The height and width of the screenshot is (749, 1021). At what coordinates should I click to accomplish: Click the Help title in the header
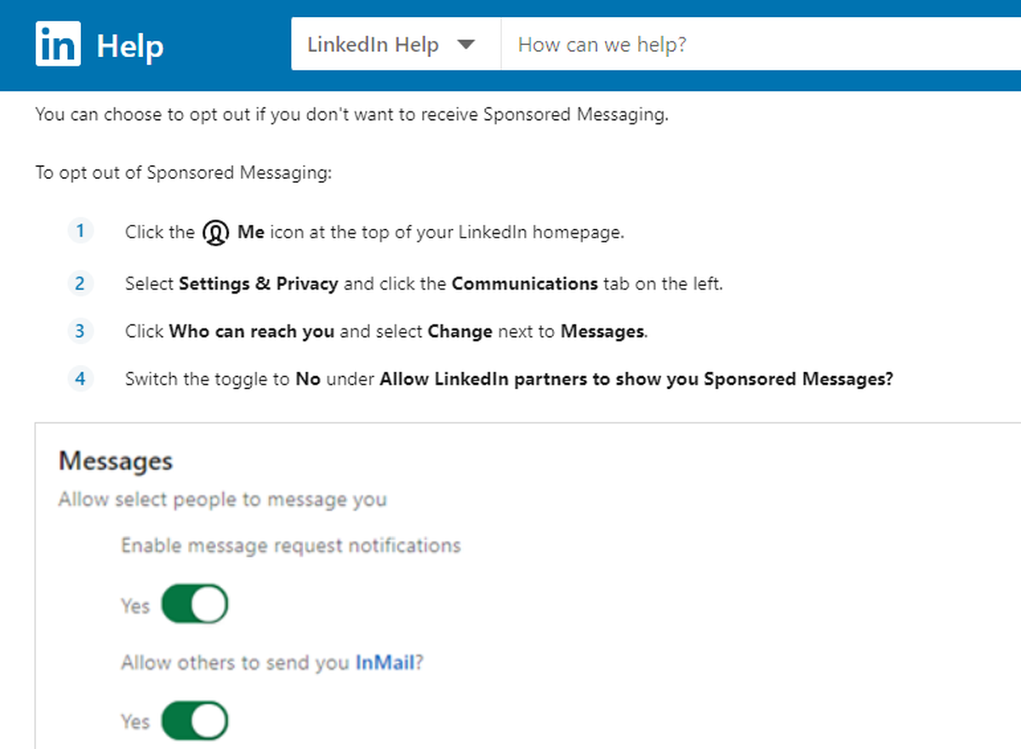click(x=130, y=45)
